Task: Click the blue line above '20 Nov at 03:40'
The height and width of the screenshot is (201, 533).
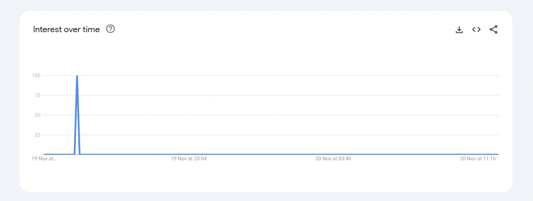Action: (333, 154)
